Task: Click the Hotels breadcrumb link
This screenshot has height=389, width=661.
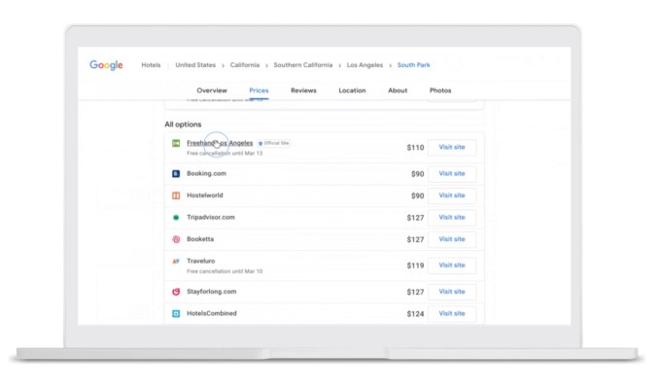Action: point(151,65)
